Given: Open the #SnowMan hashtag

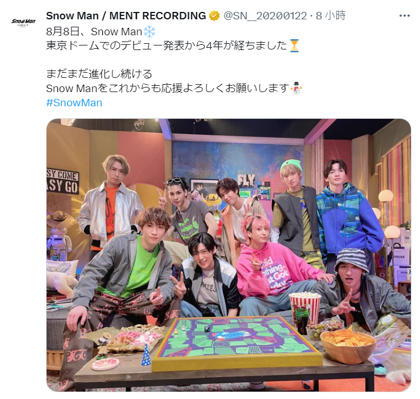Looking at the screenshot, I should (74, 103).
